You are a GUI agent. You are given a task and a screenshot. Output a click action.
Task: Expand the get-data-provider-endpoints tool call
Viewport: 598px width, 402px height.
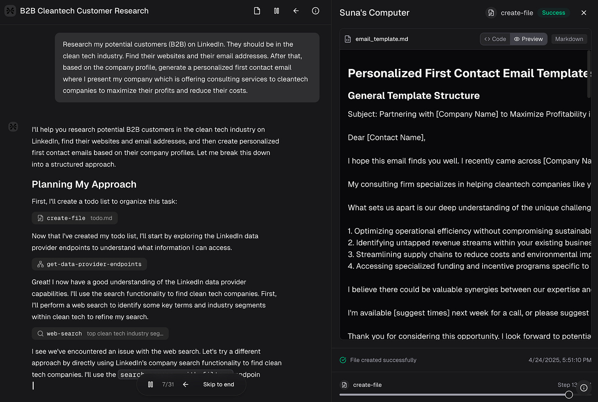[89, 264]
